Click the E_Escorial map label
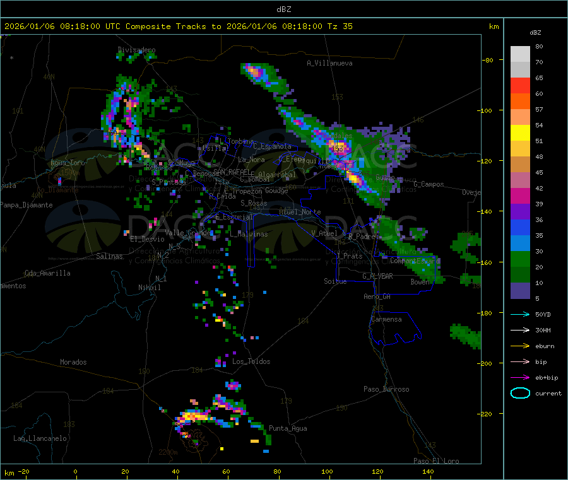568x480 pixels. tap(234, 217)
